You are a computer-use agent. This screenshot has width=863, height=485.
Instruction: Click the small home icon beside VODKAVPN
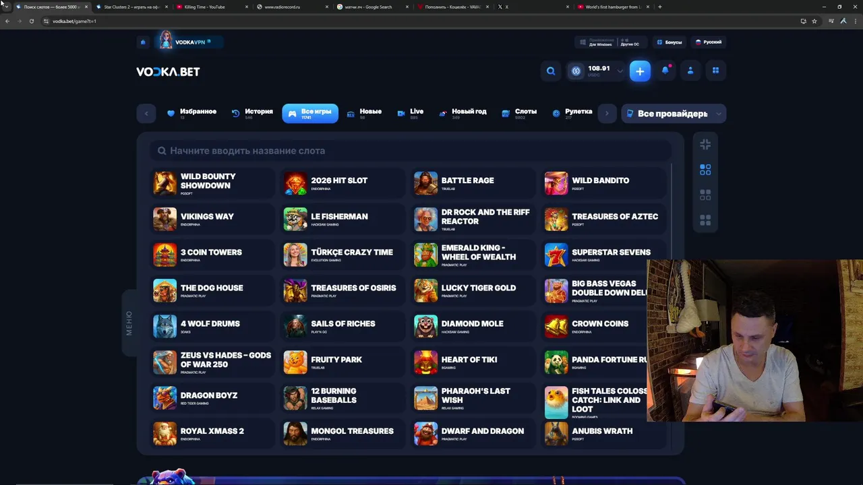pos(143,42)
